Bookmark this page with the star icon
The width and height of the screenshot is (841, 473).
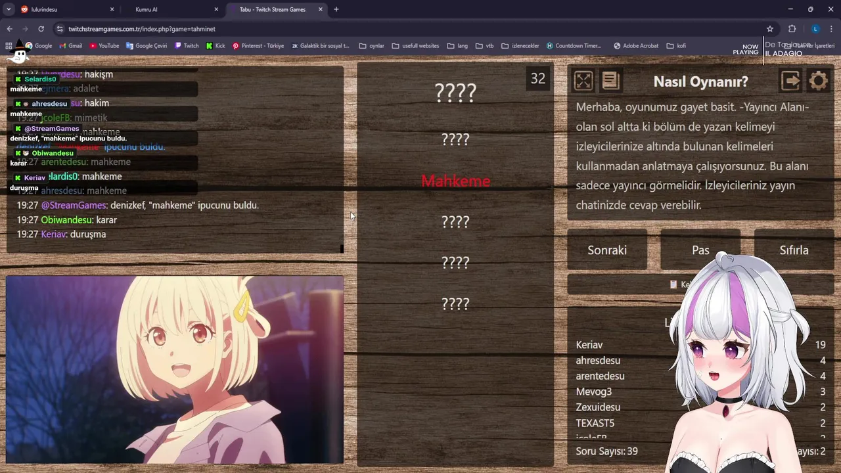click(x=770, y=29)
